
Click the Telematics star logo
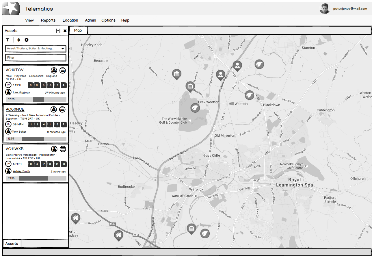pos(11,8)
